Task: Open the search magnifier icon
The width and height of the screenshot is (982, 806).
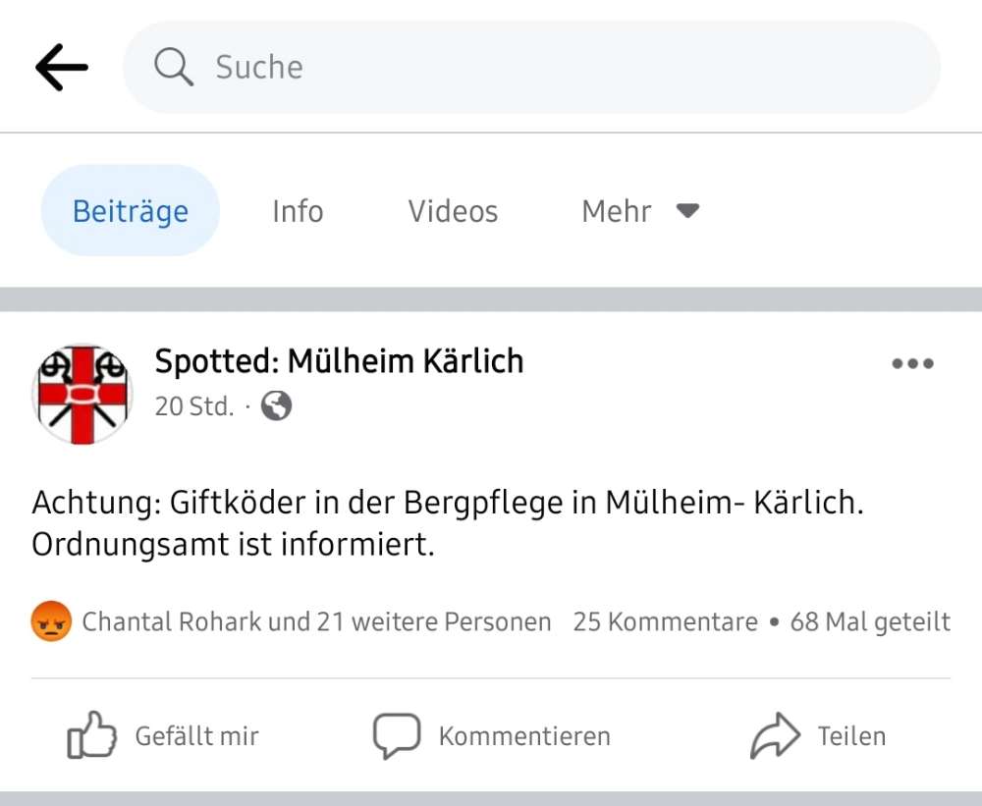Action: 173,68
